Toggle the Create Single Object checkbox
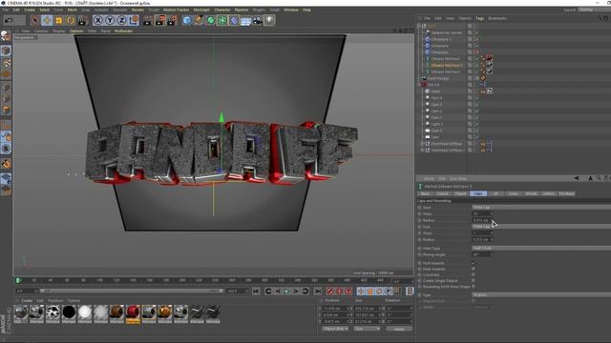 point(474,280)
